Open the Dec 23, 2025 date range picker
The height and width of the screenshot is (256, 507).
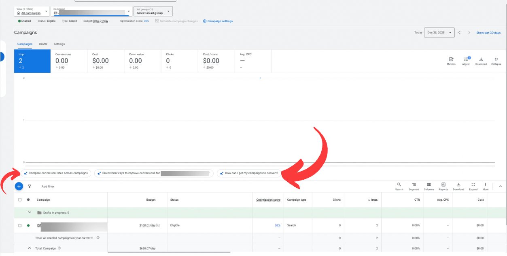coord(439,32)
